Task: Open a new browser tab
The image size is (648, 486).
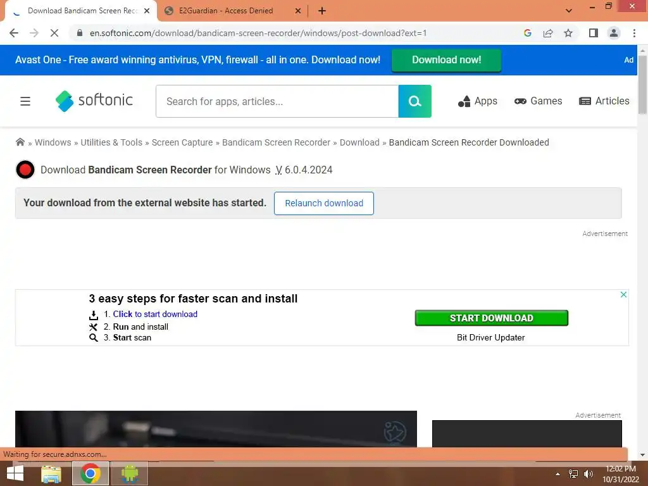Action: (x=322, y=11)
